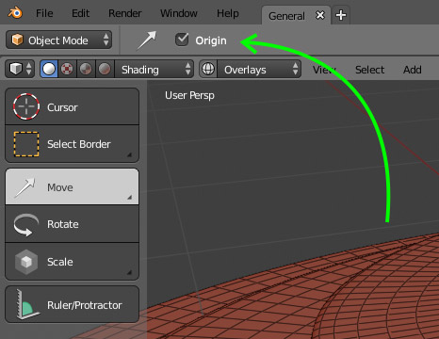
Task: Enable rendered shading mode sphere
Action: [x=105, y=69]
